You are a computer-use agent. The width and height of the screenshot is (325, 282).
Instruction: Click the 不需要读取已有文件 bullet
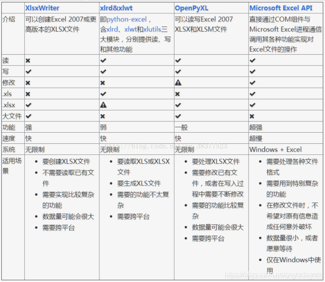click(68, 178)
